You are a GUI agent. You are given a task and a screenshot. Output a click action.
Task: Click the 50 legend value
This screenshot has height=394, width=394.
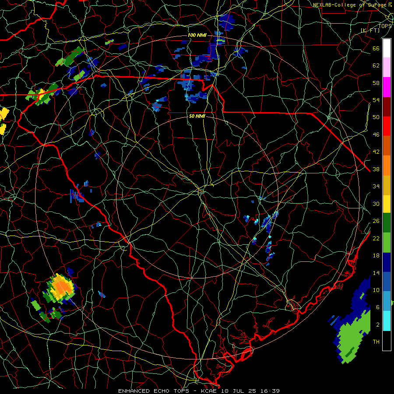tap(376, 117)
